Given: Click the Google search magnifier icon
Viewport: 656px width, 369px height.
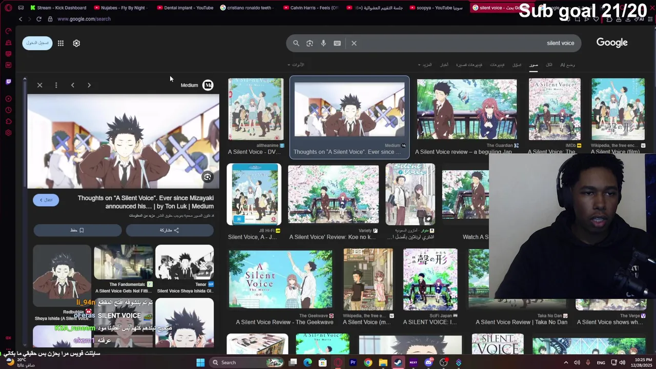Looking at the screenshot, I should 296,44.
